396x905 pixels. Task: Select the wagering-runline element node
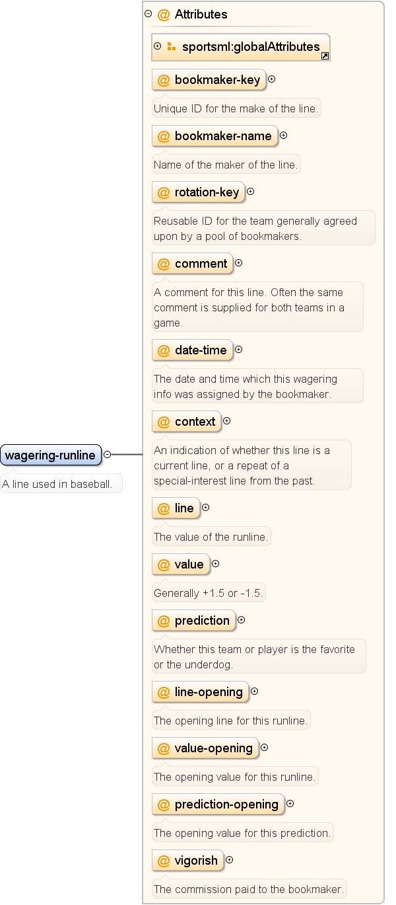[x=51, y=455]
